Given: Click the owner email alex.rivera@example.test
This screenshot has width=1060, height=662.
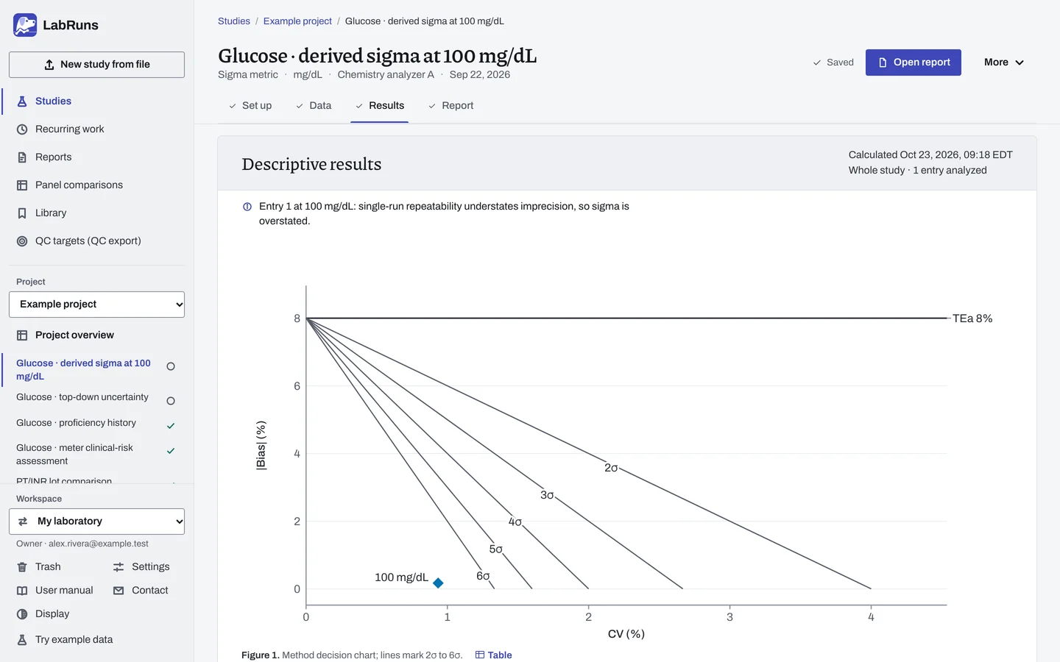Looking at the screenshot, I should pos(99,544).
